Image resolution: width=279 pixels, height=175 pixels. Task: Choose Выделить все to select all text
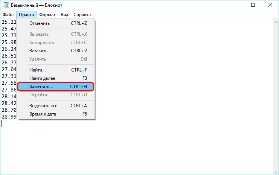tap(43, 106)
